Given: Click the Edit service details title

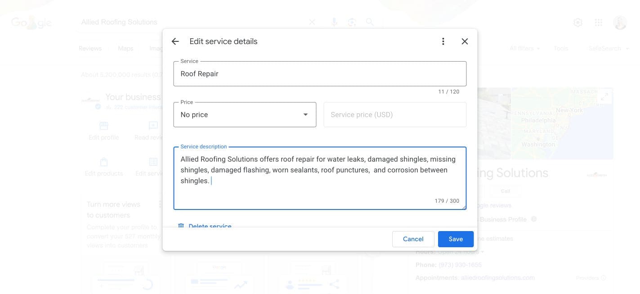Looking at the screenshot, I should [224, 41].
